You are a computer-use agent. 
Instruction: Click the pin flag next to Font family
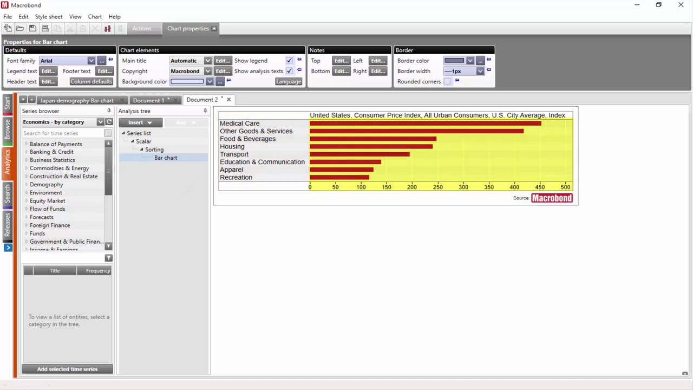coord(110,60)
